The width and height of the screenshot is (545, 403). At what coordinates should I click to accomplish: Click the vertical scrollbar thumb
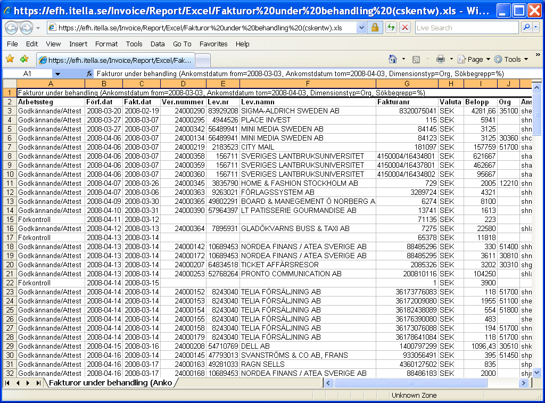pyautogui.click(x=537, y=114)
